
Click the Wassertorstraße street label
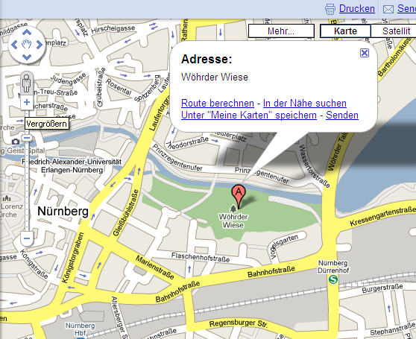pyautogui.click(x=315, y=166)
